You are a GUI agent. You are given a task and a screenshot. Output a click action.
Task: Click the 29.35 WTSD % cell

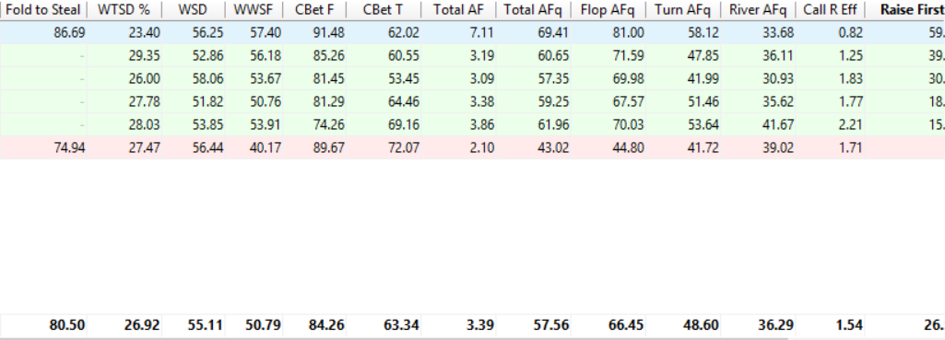point(124,55)
